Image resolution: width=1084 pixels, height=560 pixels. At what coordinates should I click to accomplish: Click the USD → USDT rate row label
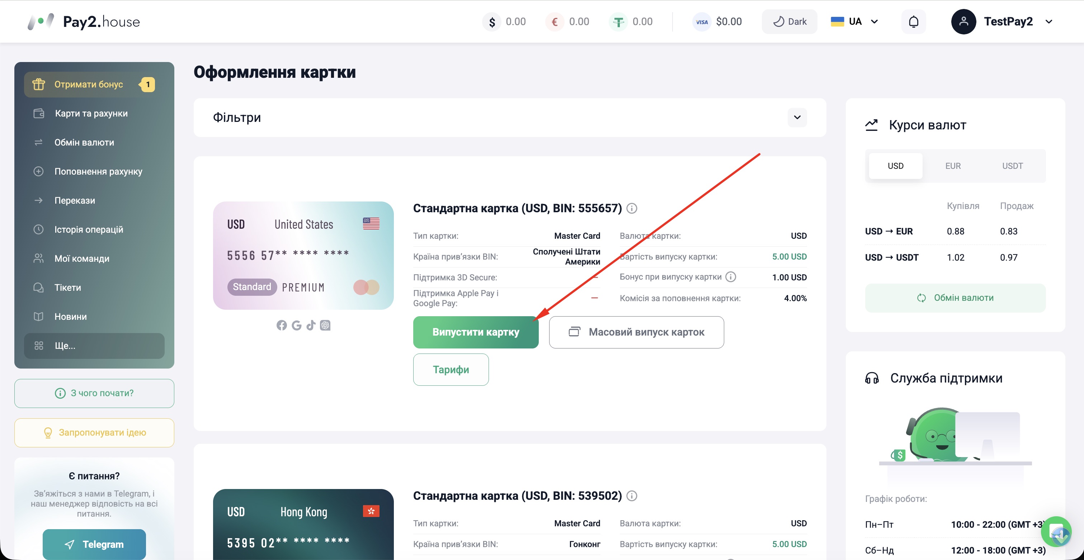coord(892,257)
